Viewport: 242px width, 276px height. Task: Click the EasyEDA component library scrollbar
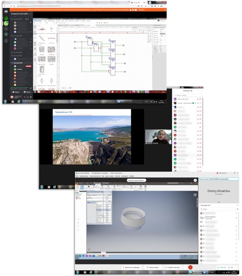click(57, 37)
